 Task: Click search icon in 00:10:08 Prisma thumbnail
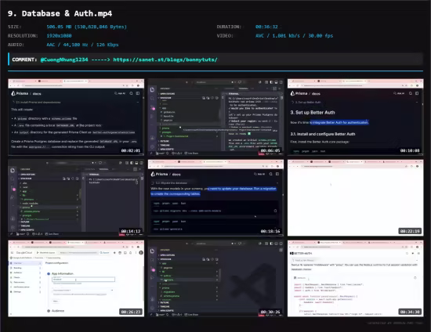point(411,93)
